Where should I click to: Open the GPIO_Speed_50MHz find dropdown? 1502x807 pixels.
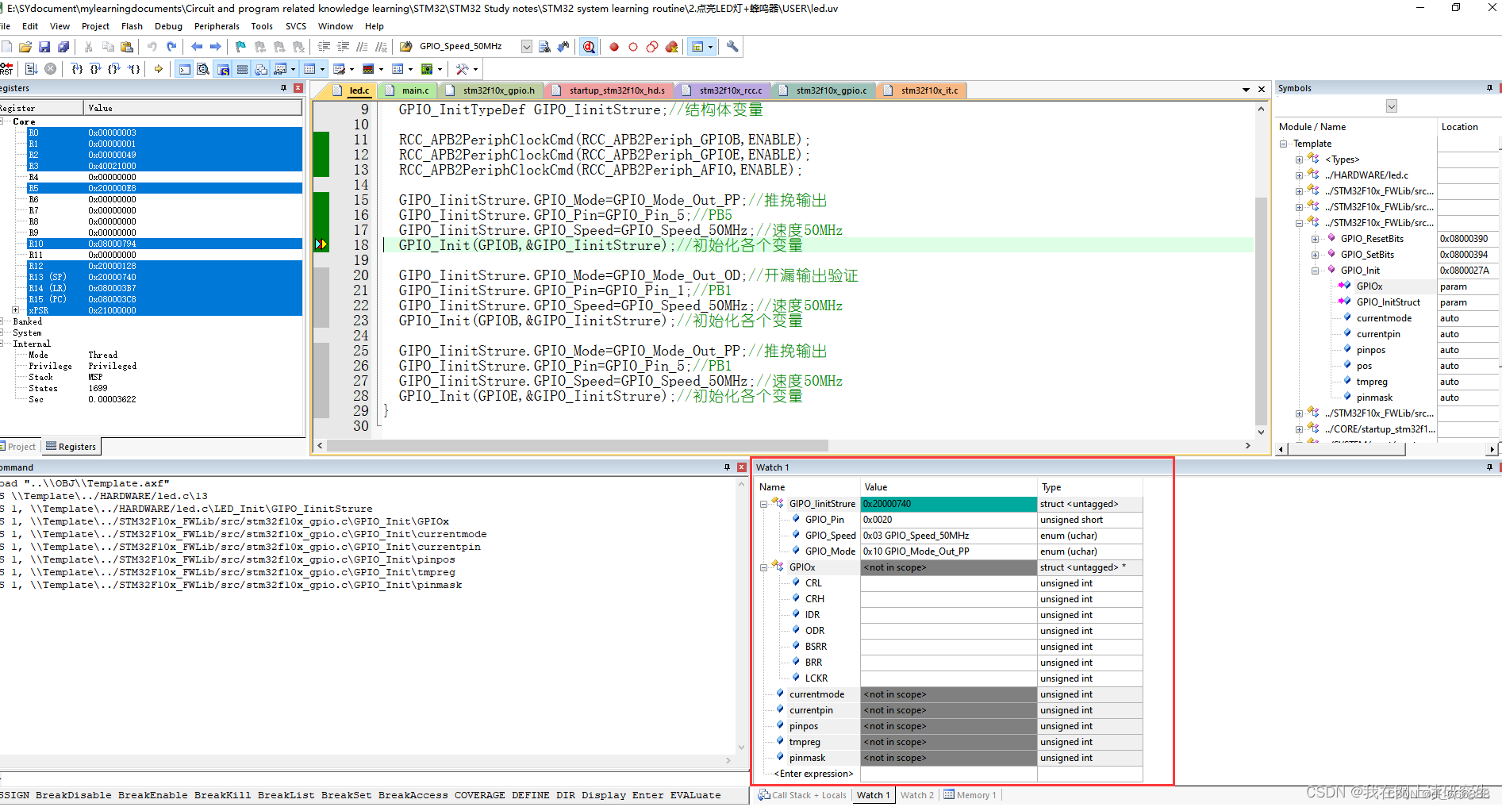click(x=526, y=47)
